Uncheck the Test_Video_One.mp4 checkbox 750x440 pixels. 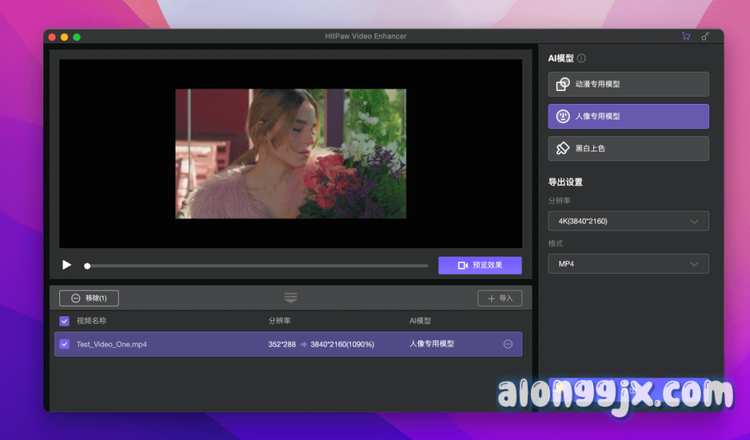tap(64, 344)
